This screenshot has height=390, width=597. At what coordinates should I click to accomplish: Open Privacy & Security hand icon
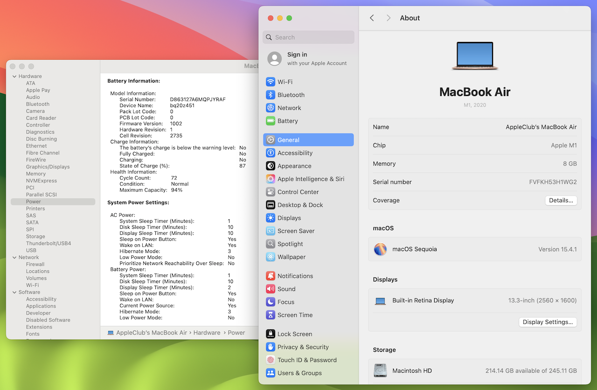pos(271,347)
